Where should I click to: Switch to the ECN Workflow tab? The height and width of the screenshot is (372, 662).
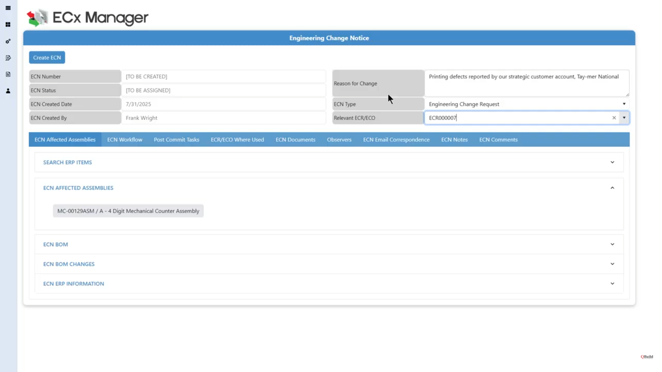[124, 139]
